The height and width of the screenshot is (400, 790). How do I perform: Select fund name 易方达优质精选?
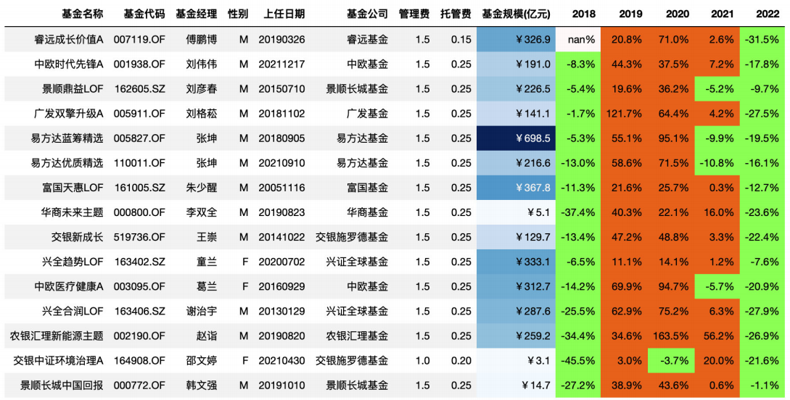pos(67,163)
